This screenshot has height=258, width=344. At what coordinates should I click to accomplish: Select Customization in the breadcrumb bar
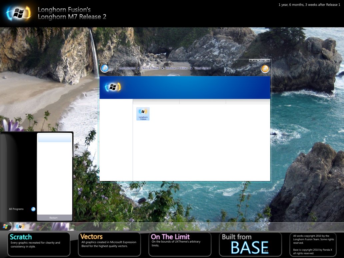coord(127,68)
